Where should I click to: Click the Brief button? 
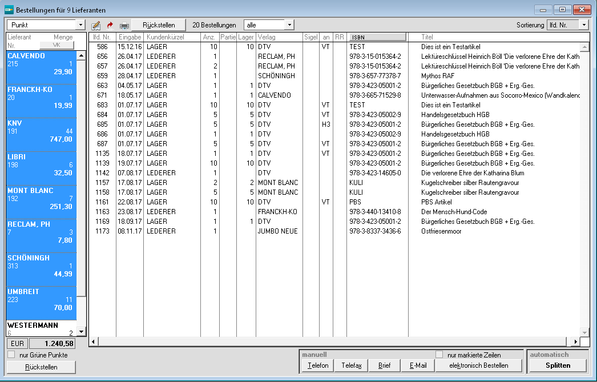coord(385,365)
